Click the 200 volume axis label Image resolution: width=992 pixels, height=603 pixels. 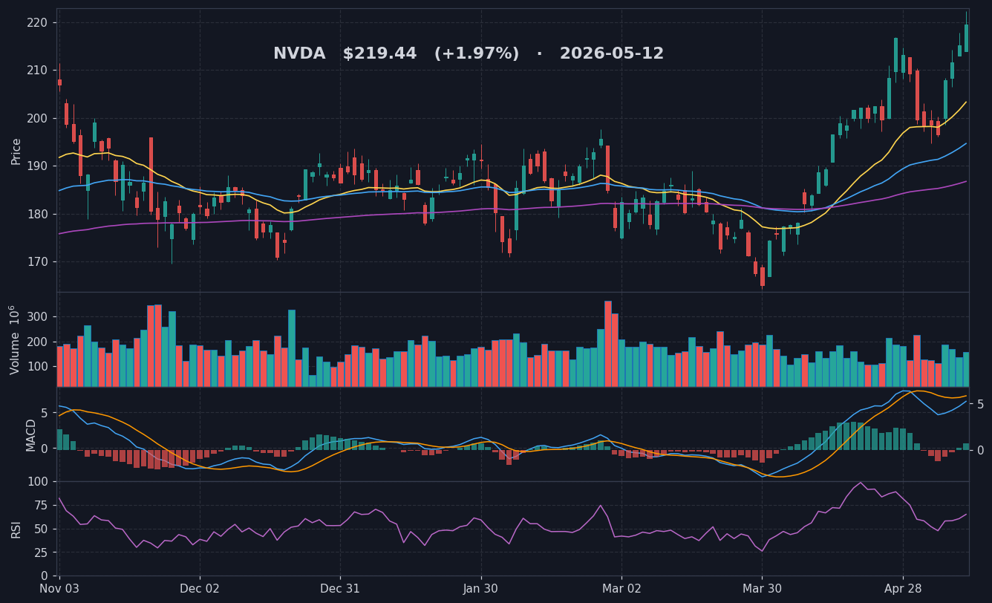click(37, 342)
